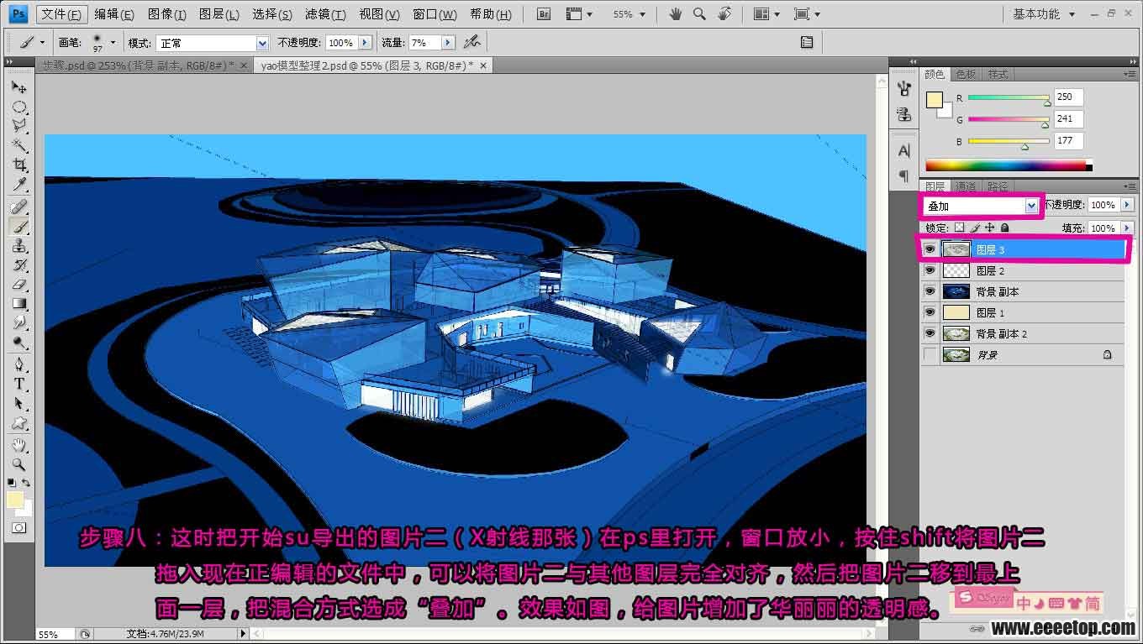The height and width of the screenshot is (644, 1143).
Task: Open the Character panel icon
Action: tap(904, 151)
